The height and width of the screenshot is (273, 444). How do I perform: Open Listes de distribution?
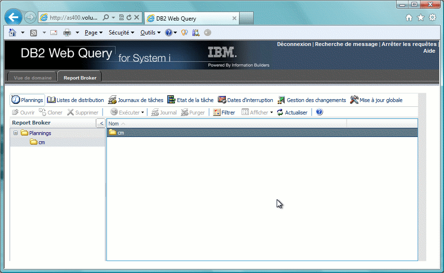pyautogui.click(x=75, y=100)
